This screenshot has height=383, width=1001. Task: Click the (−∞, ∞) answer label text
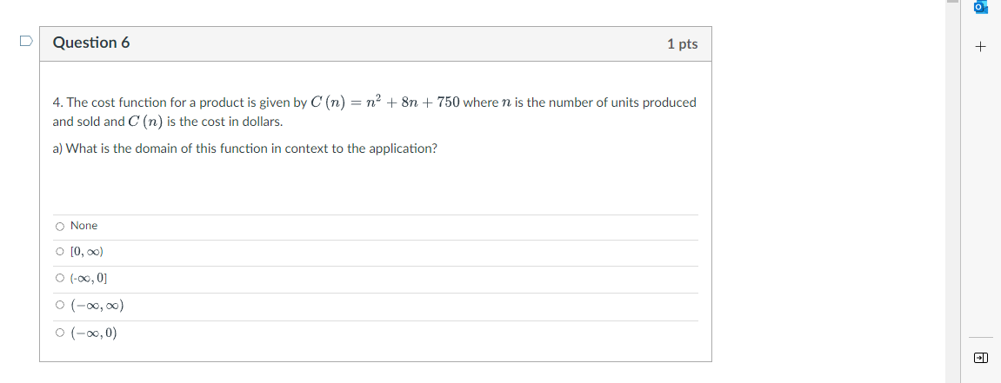coord(97,306)
